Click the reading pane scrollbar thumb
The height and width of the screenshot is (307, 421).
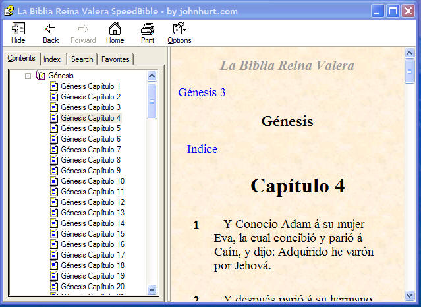409,71
